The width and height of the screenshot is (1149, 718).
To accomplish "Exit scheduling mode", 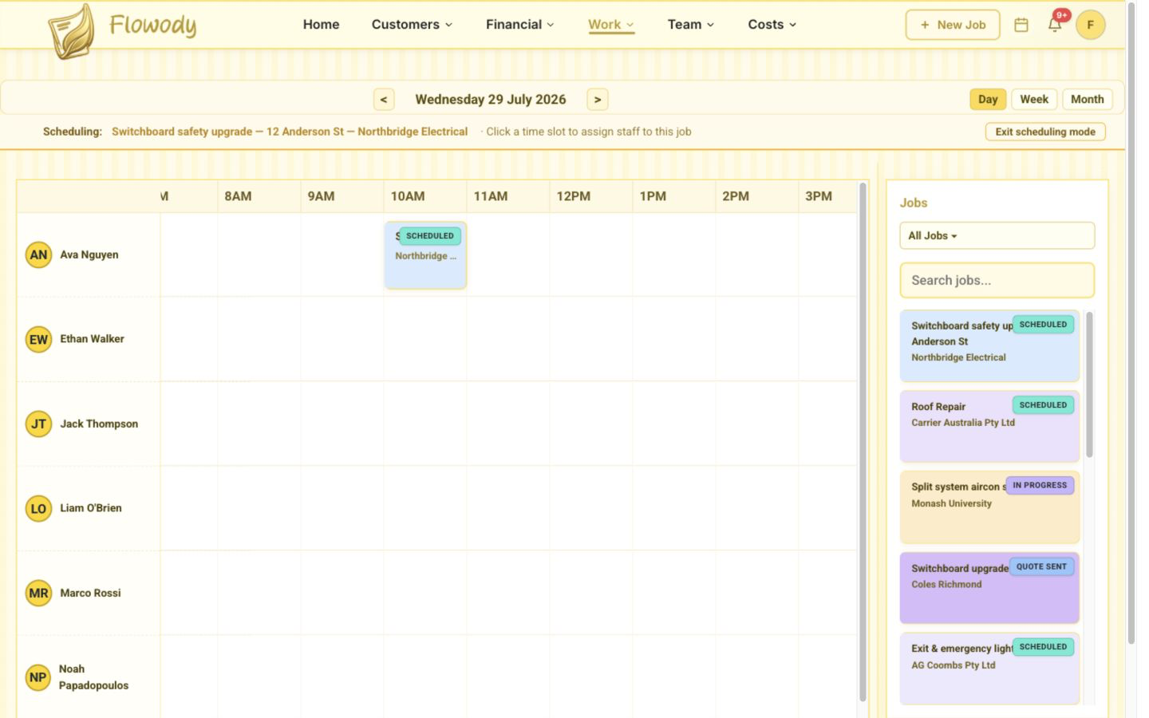I will (1045, 132).
